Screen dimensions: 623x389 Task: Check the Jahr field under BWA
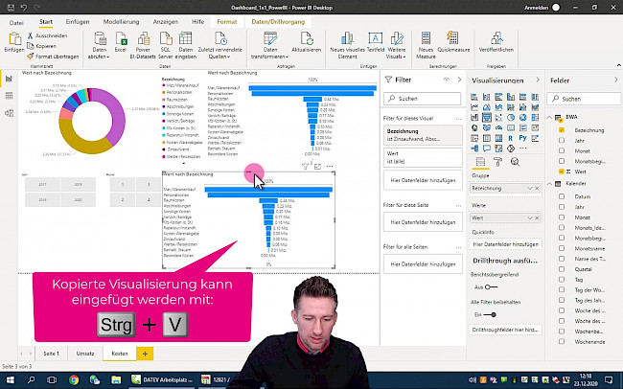pyautogui.click(x=562, y=140)
